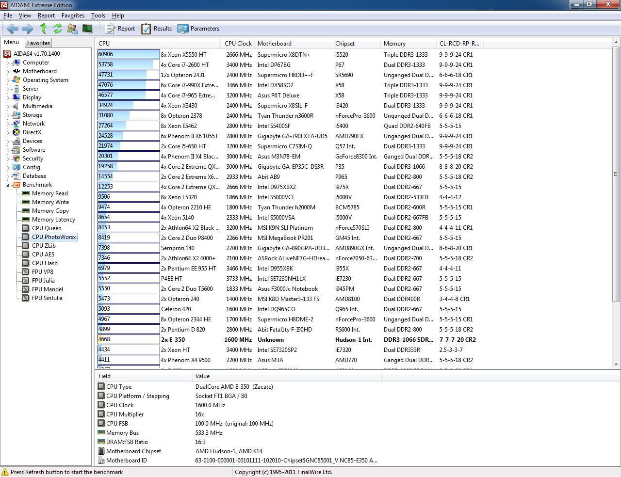The width and height of the screenshot is (621, 477).
Task: Select the Memory Read benchmark
Action: [x=50, y=193]
